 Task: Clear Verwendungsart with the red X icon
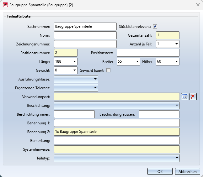193,96
